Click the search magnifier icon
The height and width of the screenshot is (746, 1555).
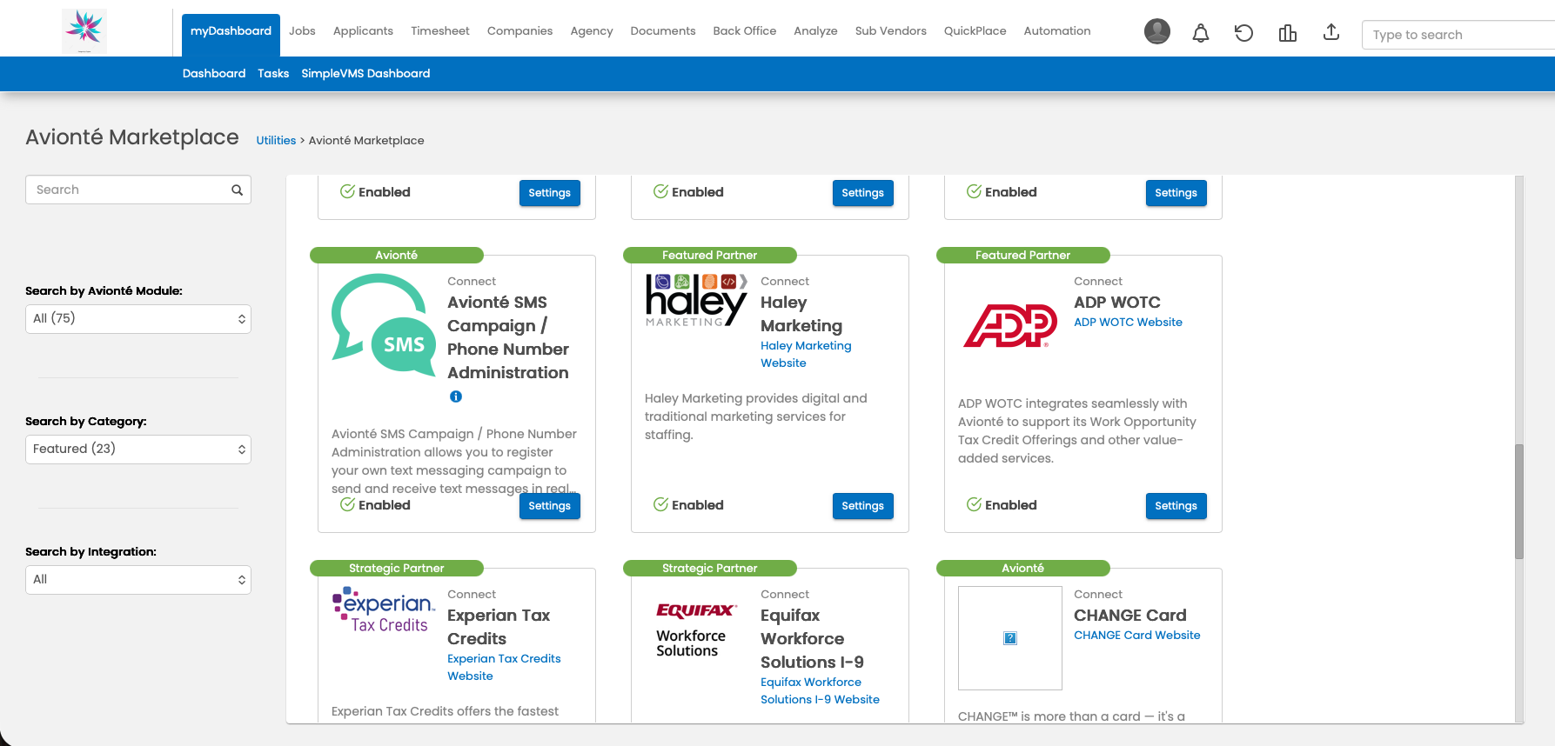pos(237,190)
